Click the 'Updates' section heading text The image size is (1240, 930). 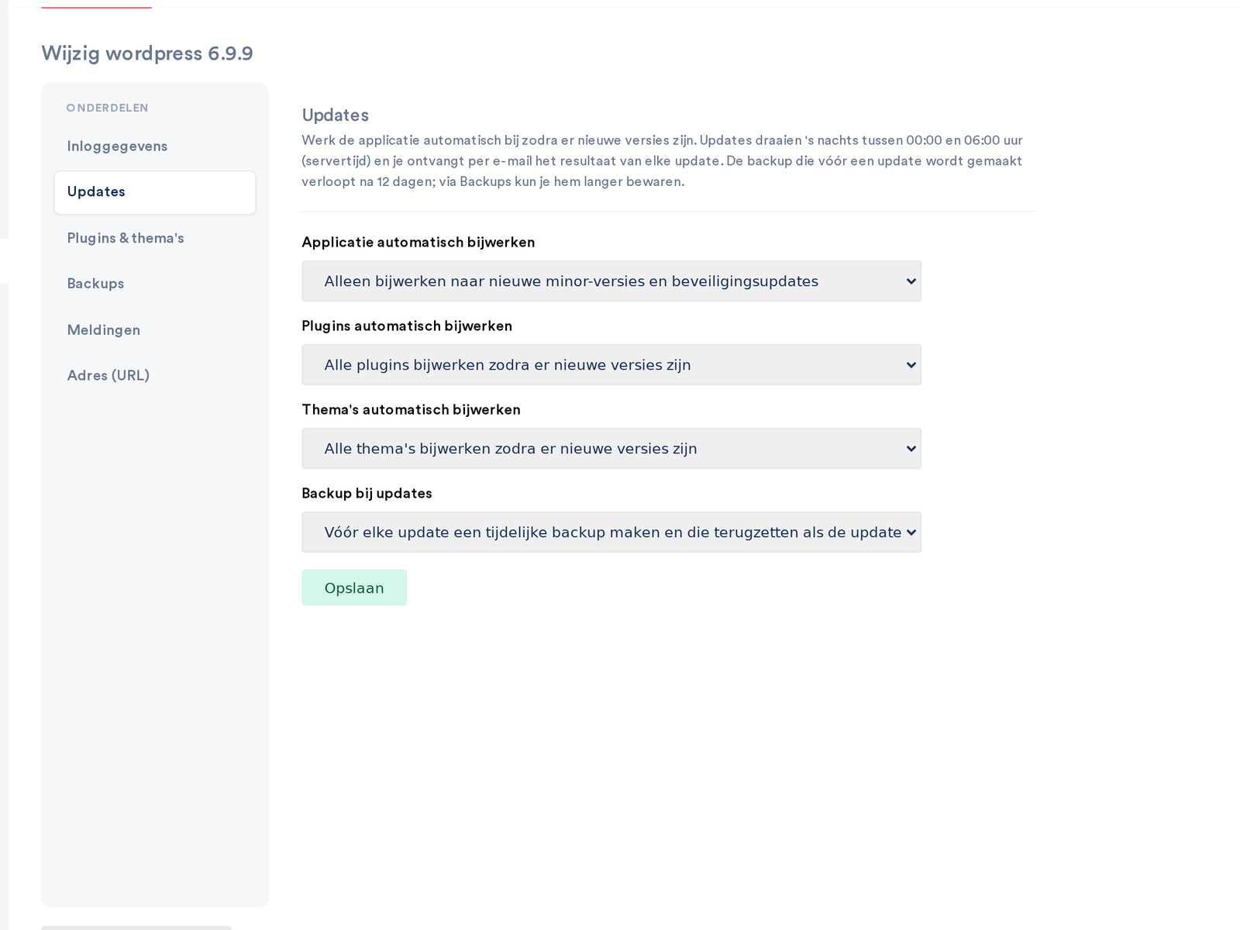[x=336, y=115]
